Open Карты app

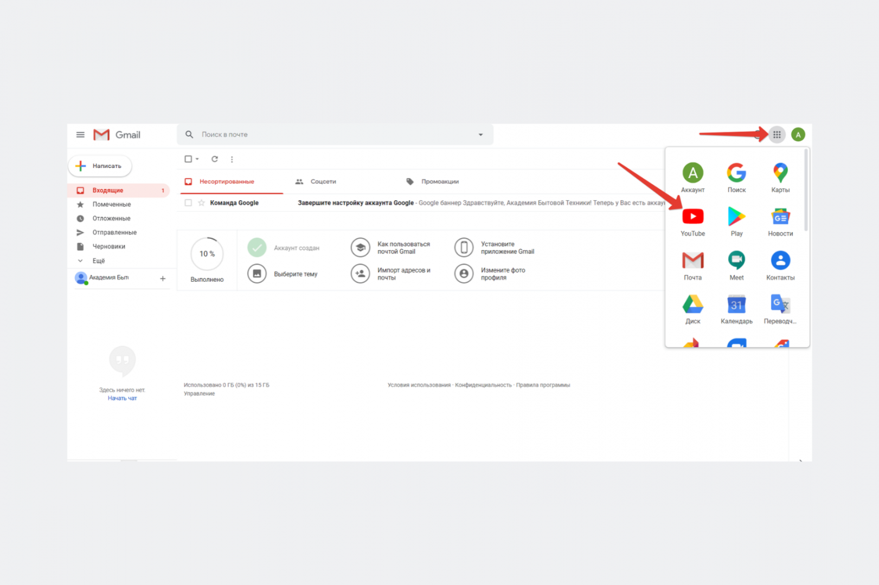780,178
